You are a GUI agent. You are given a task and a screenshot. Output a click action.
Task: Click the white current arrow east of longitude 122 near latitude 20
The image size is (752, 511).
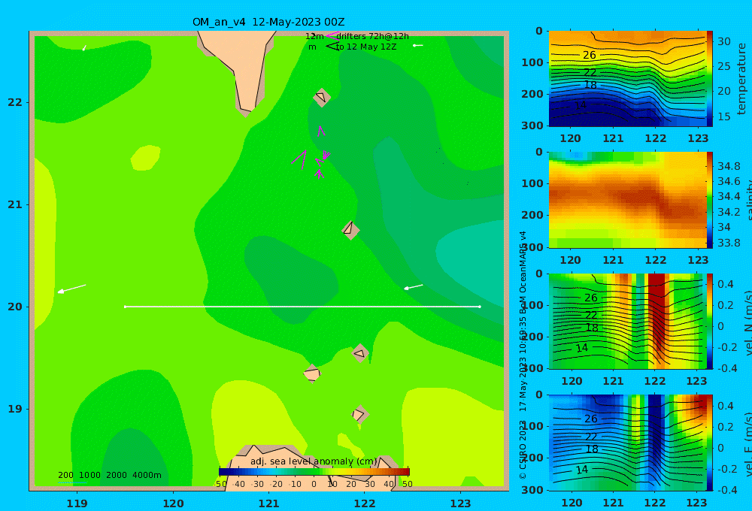point(414,287)
